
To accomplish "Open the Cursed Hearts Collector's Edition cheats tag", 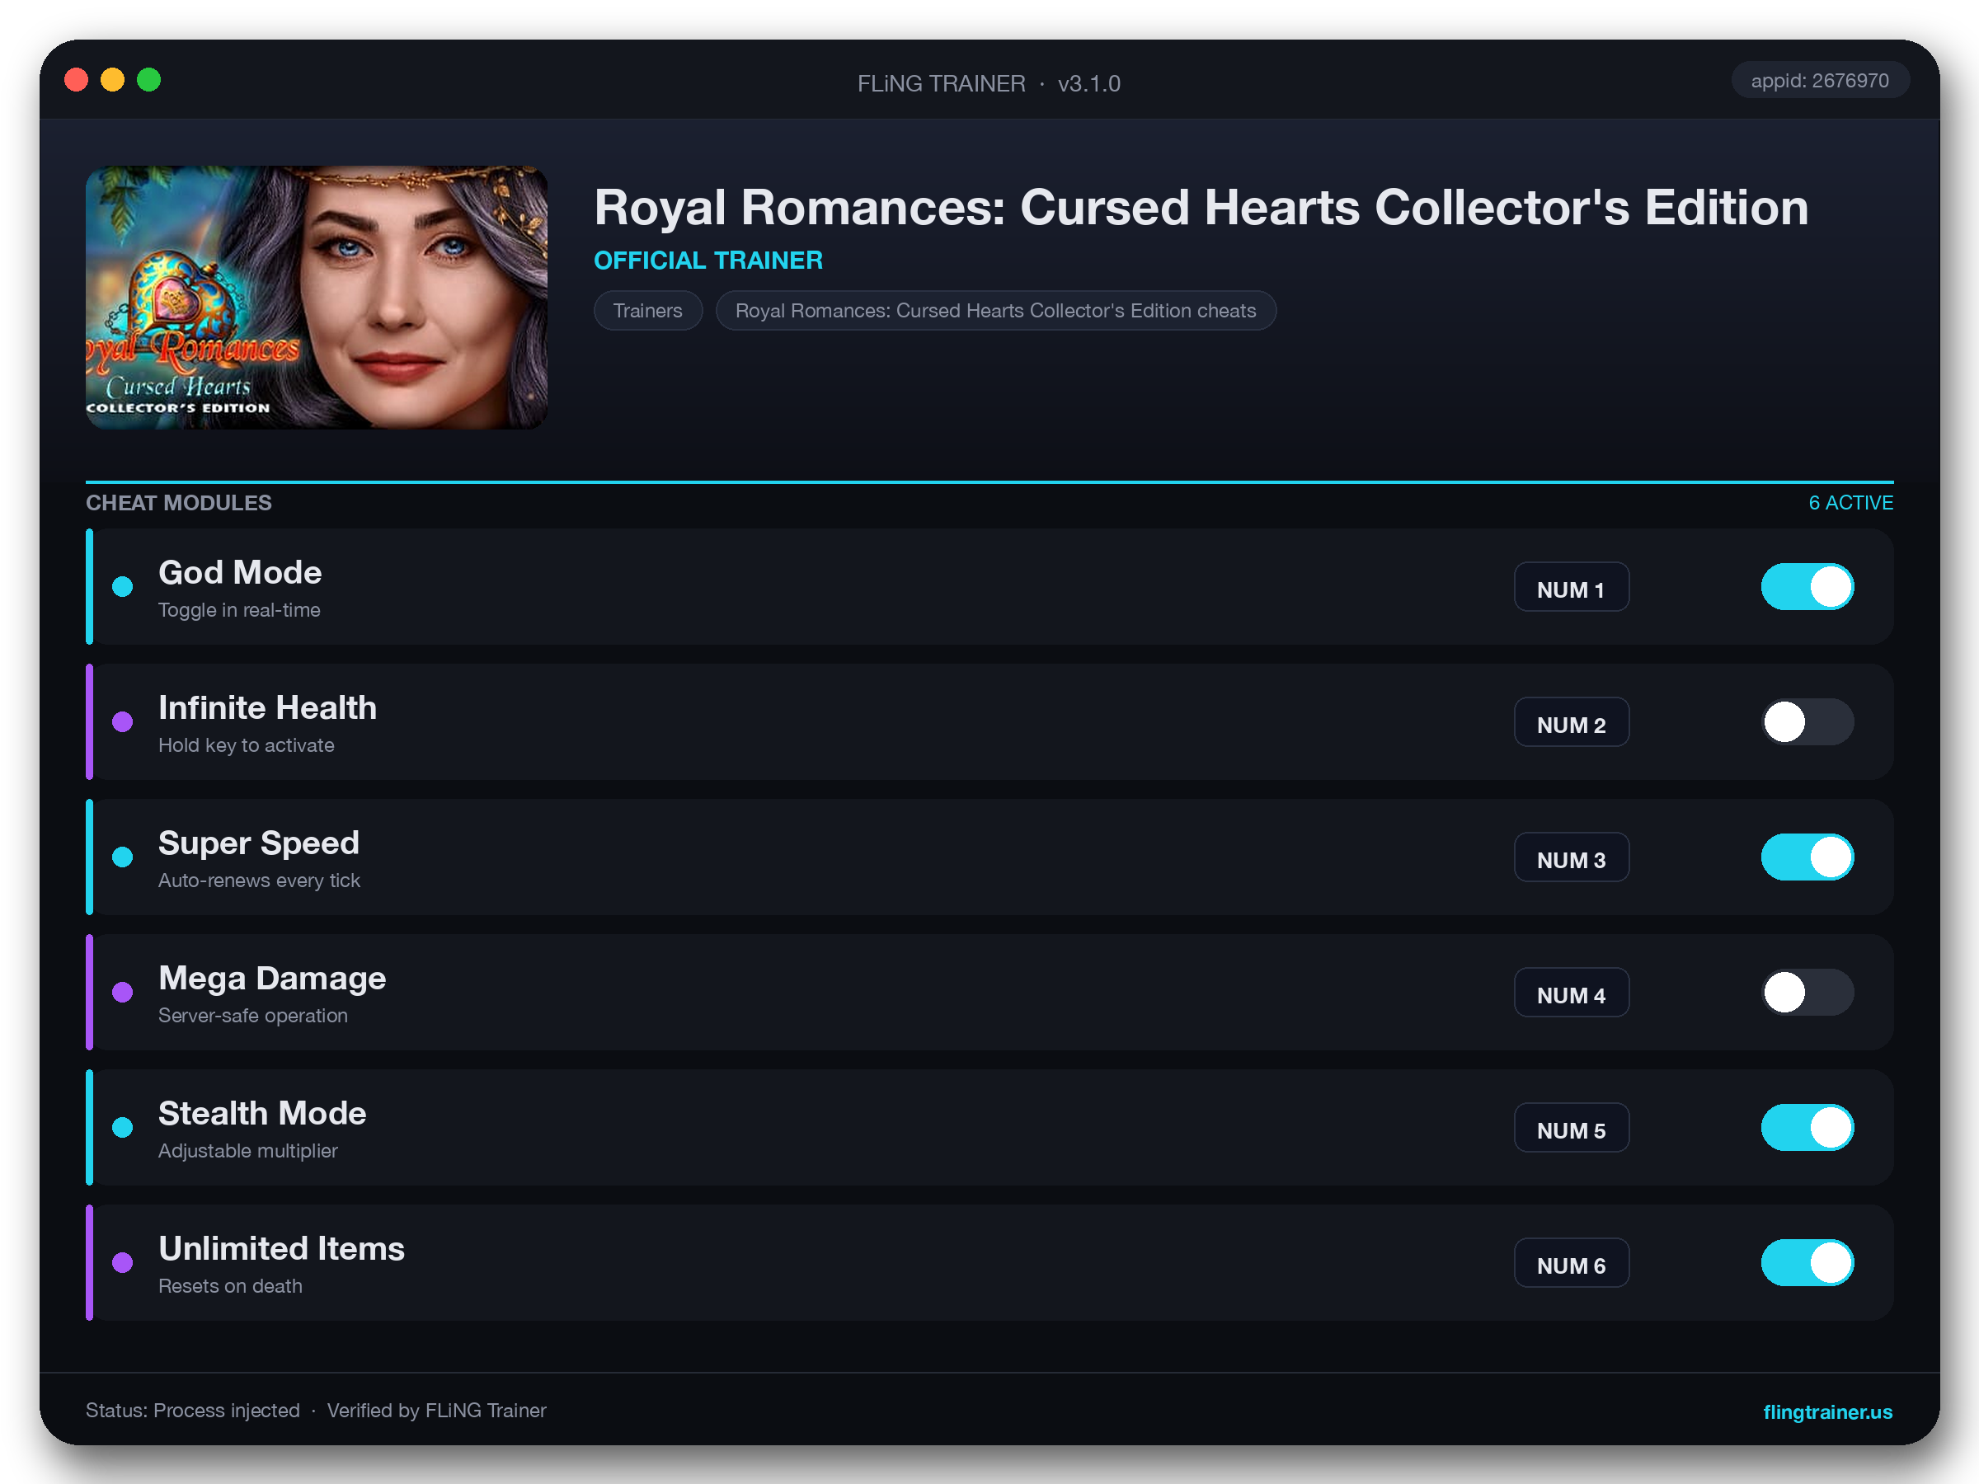I will coord(996,310).
